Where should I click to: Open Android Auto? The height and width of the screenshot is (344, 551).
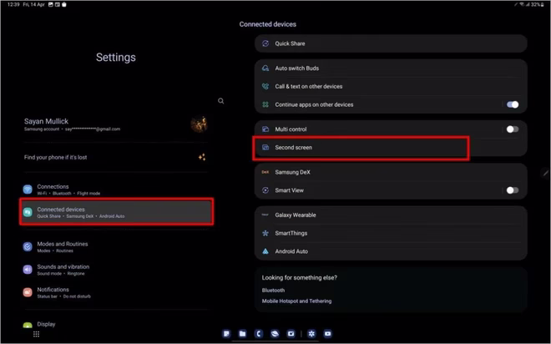pyautogui.click(x=391, y=251)
